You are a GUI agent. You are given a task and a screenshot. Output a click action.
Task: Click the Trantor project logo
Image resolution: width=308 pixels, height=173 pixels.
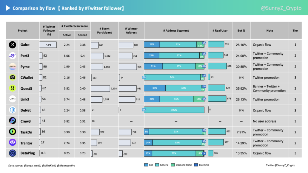point(12,143)
